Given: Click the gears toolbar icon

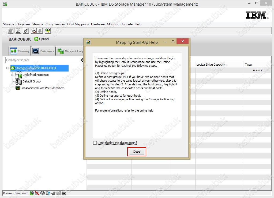Looking at the screenshot, I should [x=26, y=31].
